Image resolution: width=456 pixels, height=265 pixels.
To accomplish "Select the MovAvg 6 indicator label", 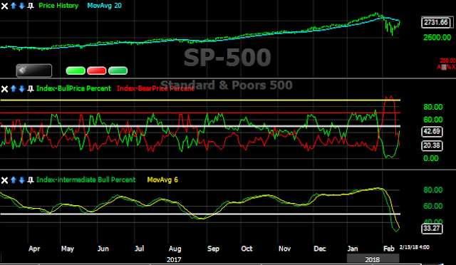I will pyautogui.click(x=162, y=180).
